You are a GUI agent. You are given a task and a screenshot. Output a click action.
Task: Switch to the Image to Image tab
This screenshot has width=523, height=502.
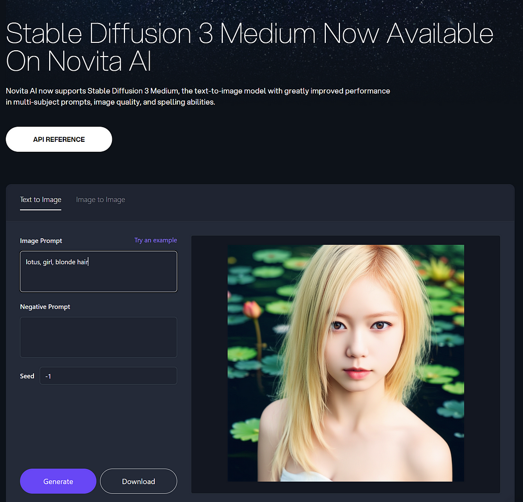100,199
